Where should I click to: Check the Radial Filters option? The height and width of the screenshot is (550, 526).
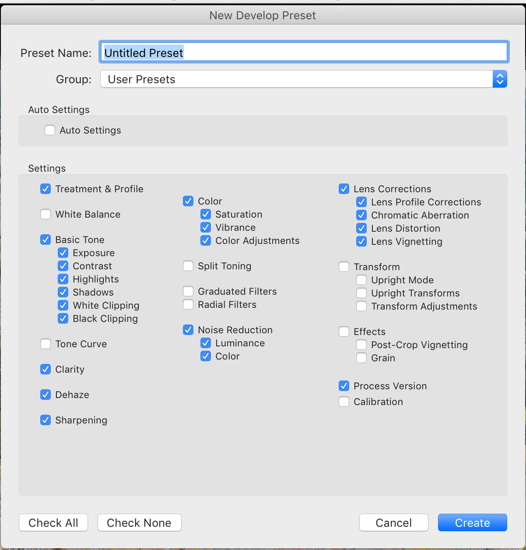click(x=188, y=304)
